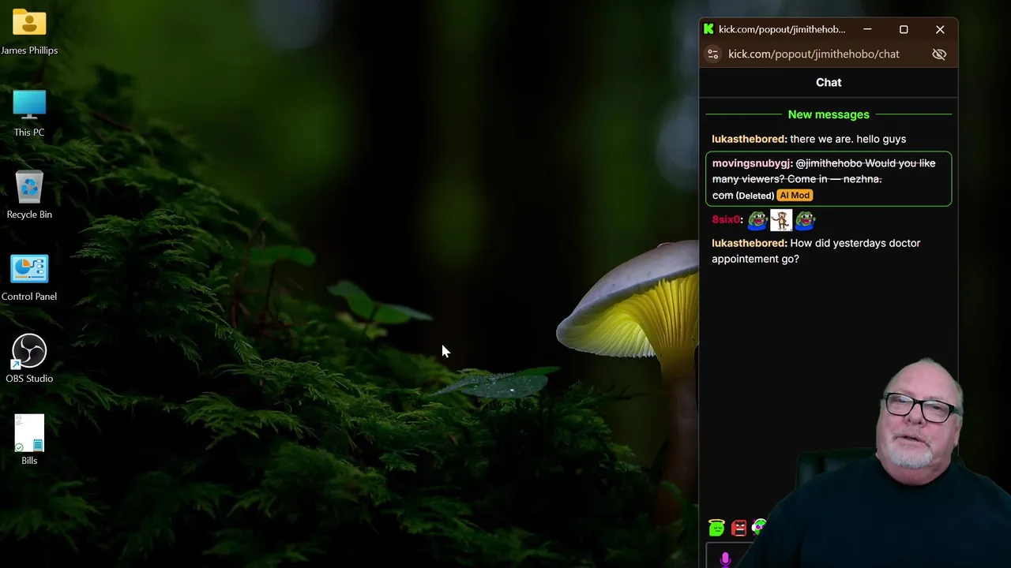Select the red emote at chat bottom
The height and width of the screenshot is (568, 1011).
click(739, 528)
